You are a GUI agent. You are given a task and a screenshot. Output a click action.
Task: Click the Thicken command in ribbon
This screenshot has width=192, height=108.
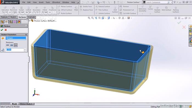coord(124,7)
